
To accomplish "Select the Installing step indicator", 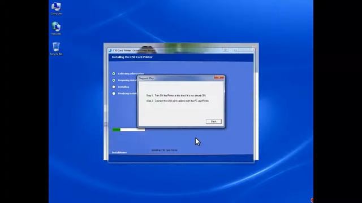I will (x=114, y=87).
